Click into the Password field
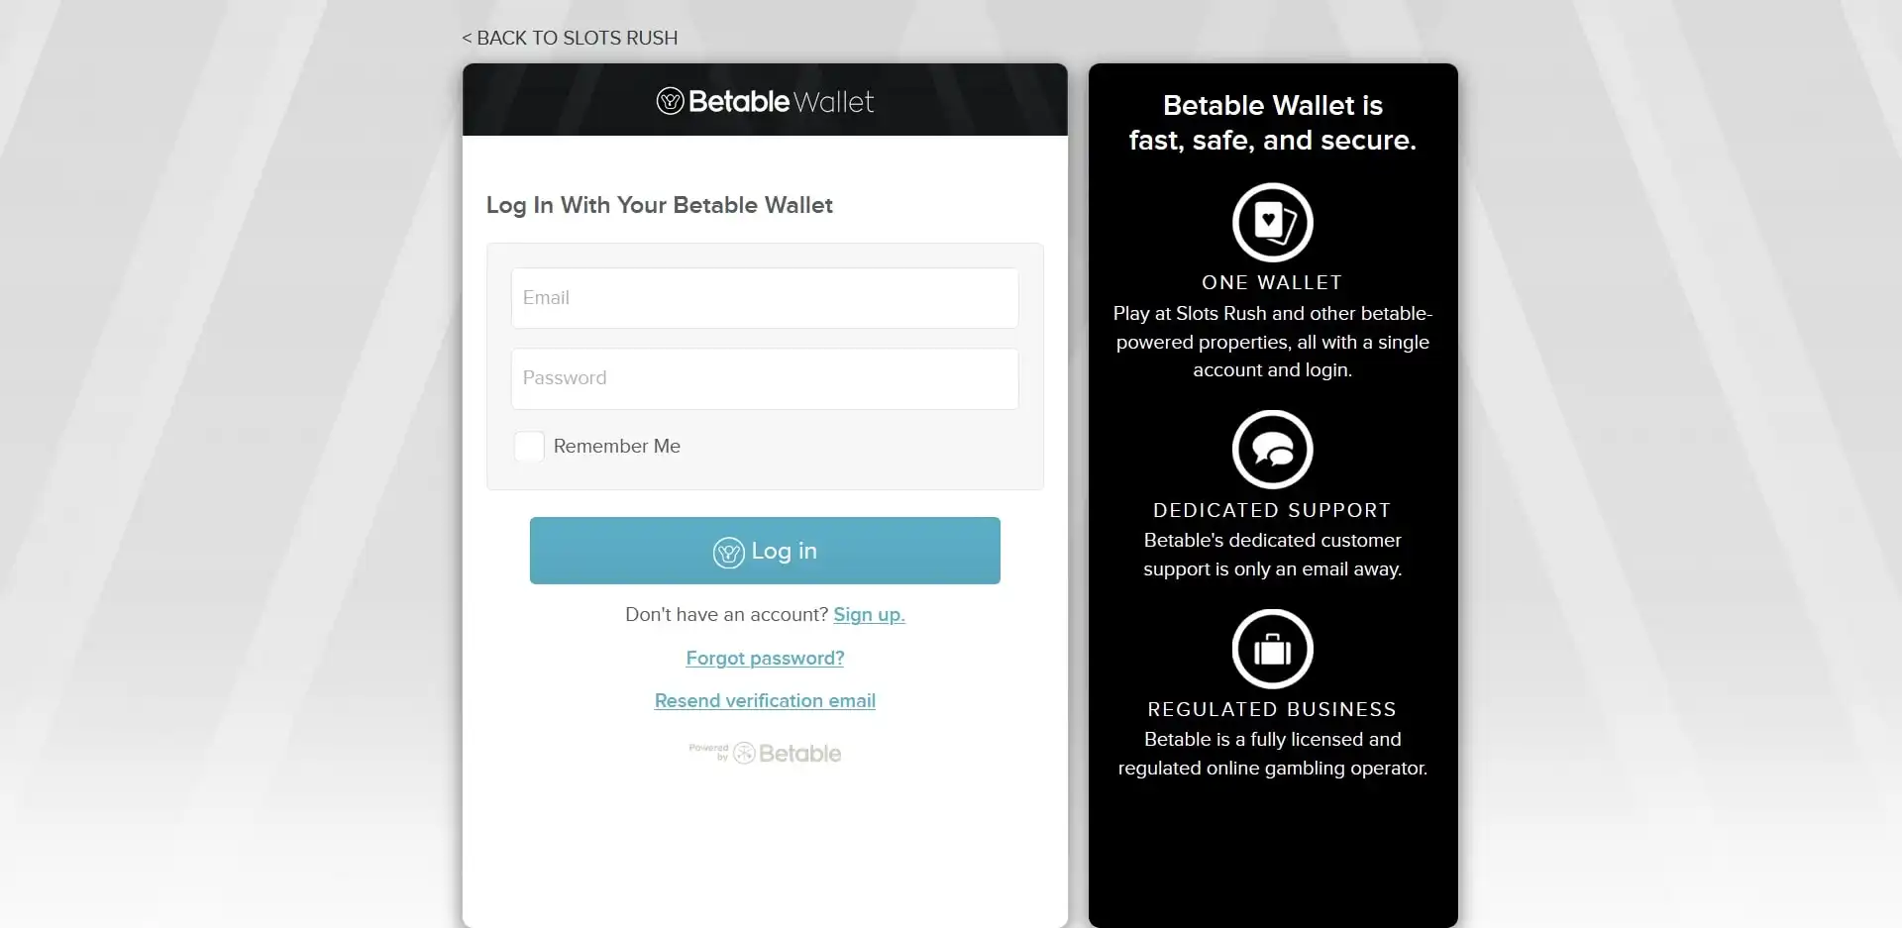 (765, 378)
